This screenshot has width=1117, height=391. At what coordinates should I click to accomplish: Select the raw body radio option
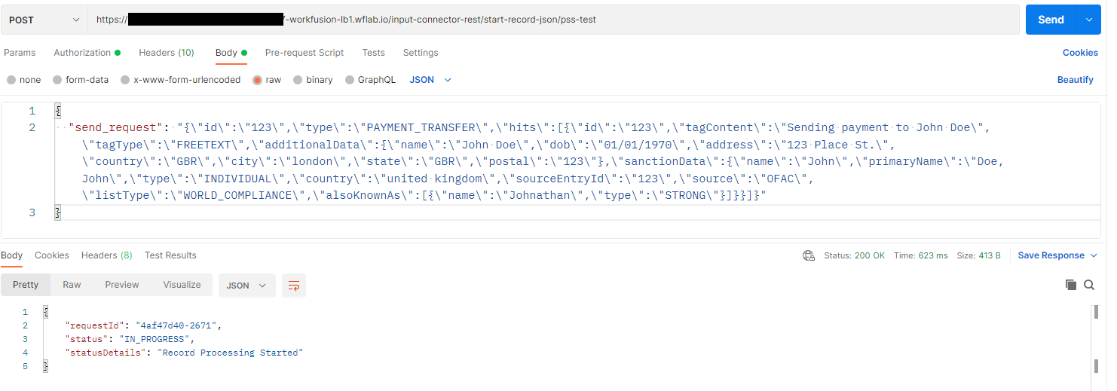[x=258, y=80]
